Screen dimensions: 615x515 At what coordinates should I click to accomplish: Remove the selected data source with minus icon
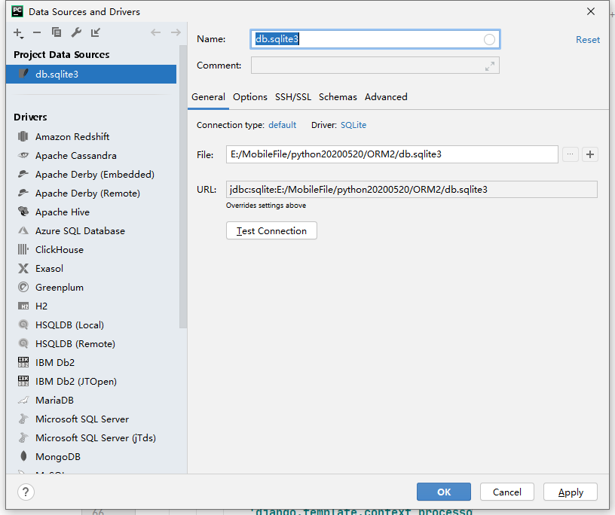tap(37, 32)
